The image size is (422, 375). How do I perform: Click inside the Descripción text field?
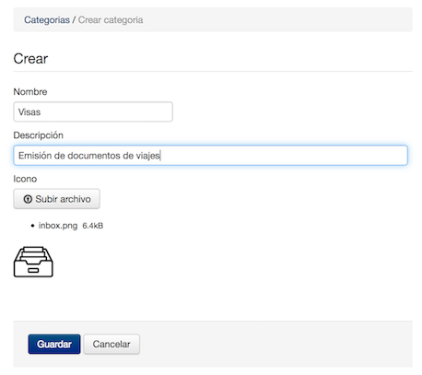[x=210, y=156]
